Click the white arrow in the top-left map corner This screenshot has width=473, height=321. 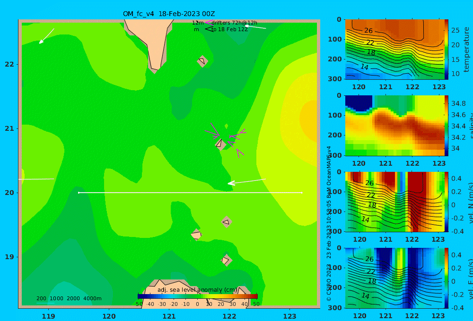click(46, 36)
